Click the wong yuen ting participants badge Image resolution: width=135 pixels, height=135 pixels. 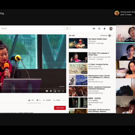click(x=124, y=13)
